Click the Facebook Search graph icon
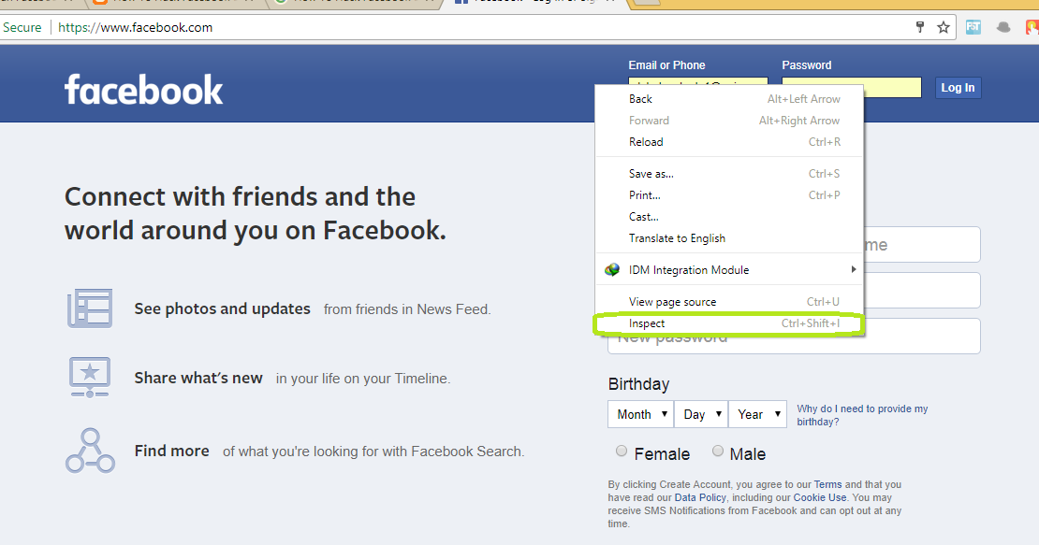The height and width of the screenshot is (545, 1039). 90,451
